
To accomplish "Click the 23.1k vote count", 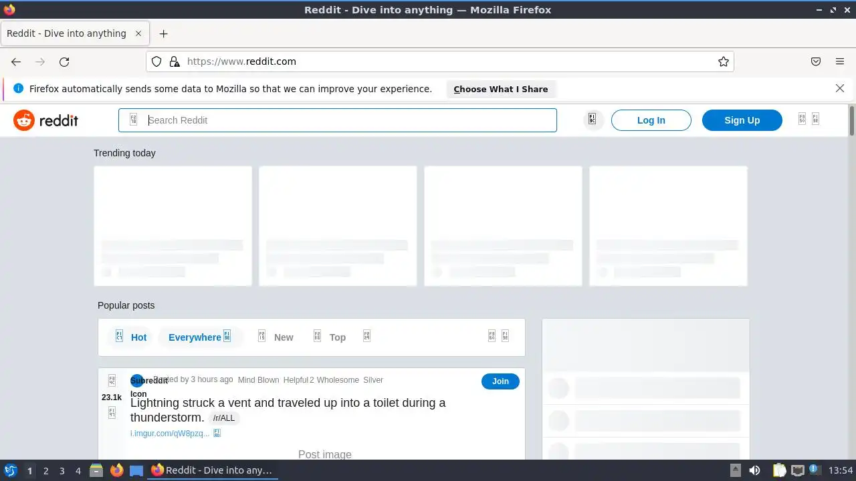I will (112, 397).
